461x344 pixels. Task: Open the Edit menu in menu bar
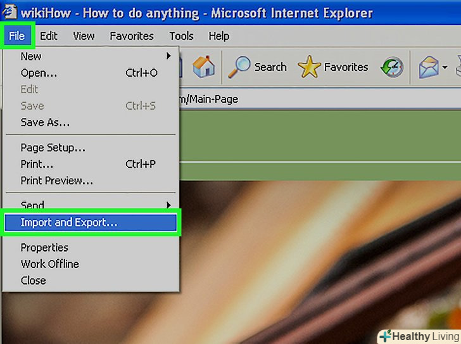tap(49, 36)
